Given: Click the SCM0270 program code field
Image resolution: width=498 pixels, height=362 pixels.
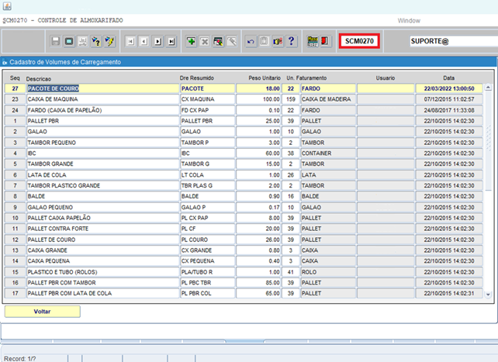Looking at the screenshot, I should click(x=359, y=41).
